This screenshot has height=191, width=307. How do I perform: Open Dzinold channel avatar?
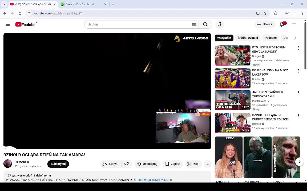pos(8,164)
